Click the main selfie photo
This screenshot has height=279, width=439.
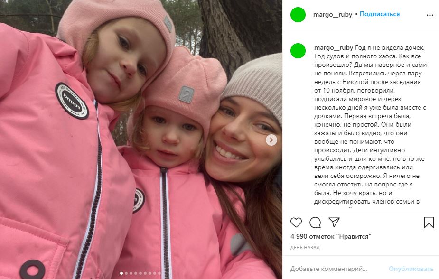point(141,139)
